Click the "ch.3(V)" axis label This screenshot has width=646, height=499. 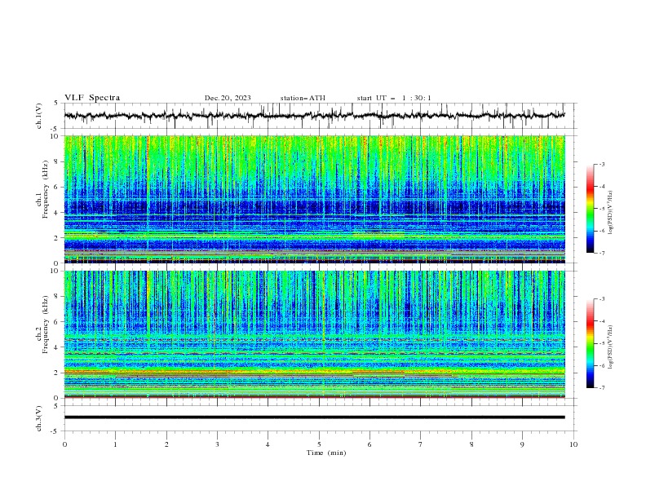click(x=39, y=418)
